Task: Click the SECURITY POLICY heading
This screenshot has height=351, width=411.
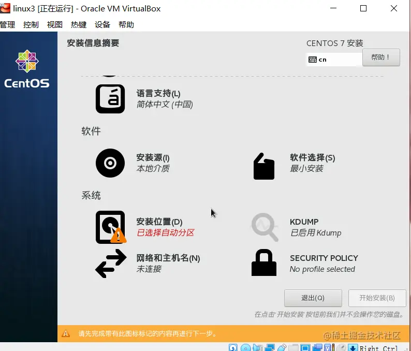Action: tap(324, 258)
